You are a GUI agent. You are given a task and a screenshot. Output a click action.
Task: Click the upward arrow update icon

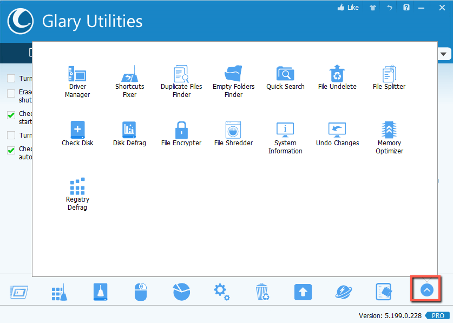coord(303,292)
